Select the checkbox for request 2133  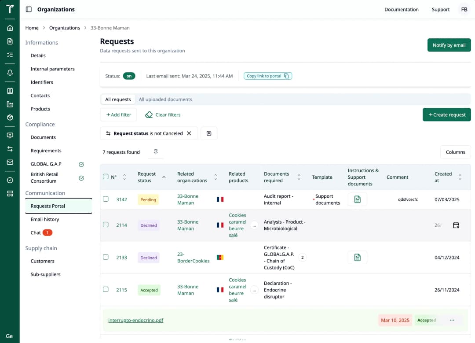click(106, 257)
